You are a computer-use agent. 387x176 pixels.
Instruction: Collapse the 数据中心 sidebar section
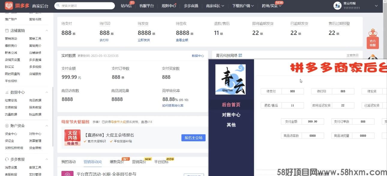click(x=46, y=92)
